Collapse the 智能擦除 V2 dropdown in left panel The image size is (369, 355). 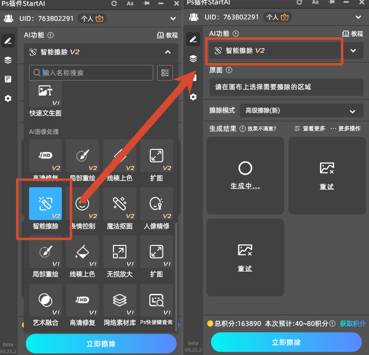[x=168, y=52]
